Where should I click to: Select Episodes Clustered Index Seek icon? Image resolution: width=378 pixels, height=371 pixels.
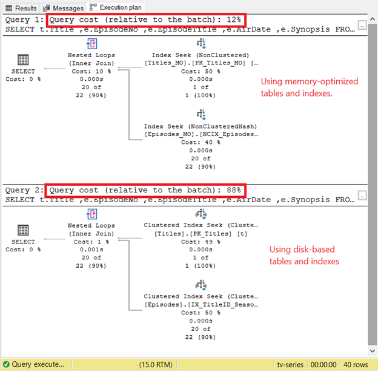pos(201,285)
